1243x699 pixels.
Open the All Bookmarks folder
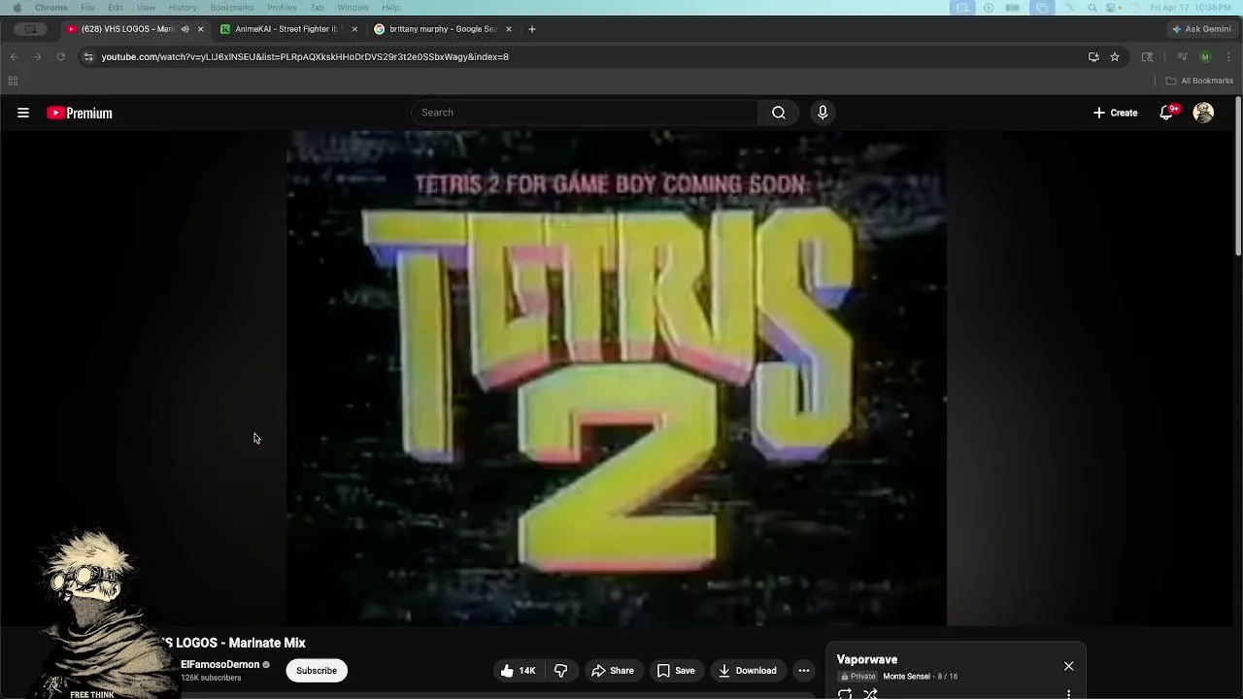[x=1199, y=81]
